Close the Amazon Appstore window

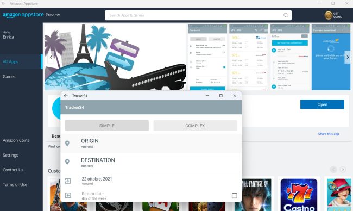coord(347,3)
